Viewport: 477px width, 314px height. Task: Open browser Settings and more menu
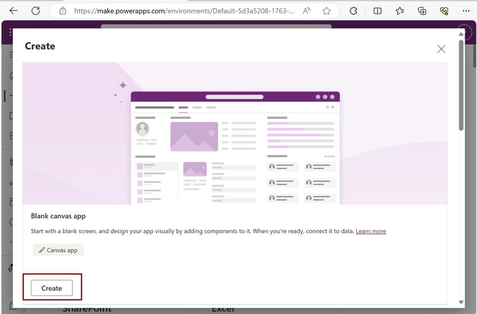[x=466, y=11]
